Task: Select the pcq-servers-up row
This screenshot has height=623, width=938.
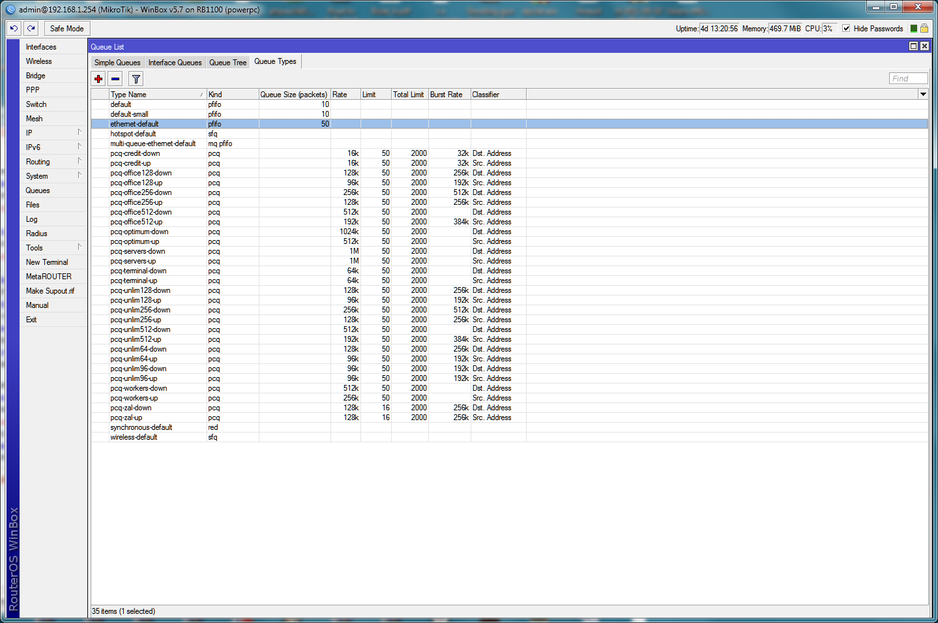Action: (509, 261)
